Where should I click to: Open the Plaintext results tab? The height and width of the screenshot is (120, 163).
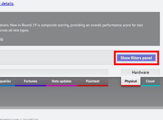pyautogui.click(x=93, y=82)
